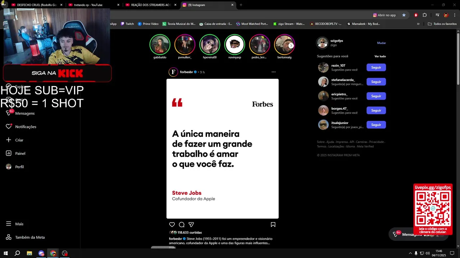Open the three-dot options menu on forbesbr post
The width and height of the screenshot is (460, 258).
pos(273,72)
